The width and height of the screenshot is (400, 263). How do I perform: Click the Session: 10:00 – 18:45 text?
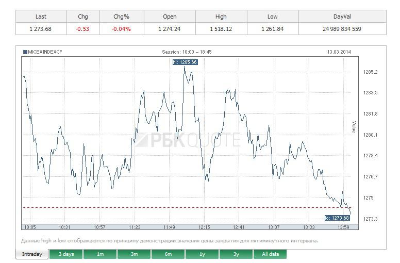(x=187, y=52)
